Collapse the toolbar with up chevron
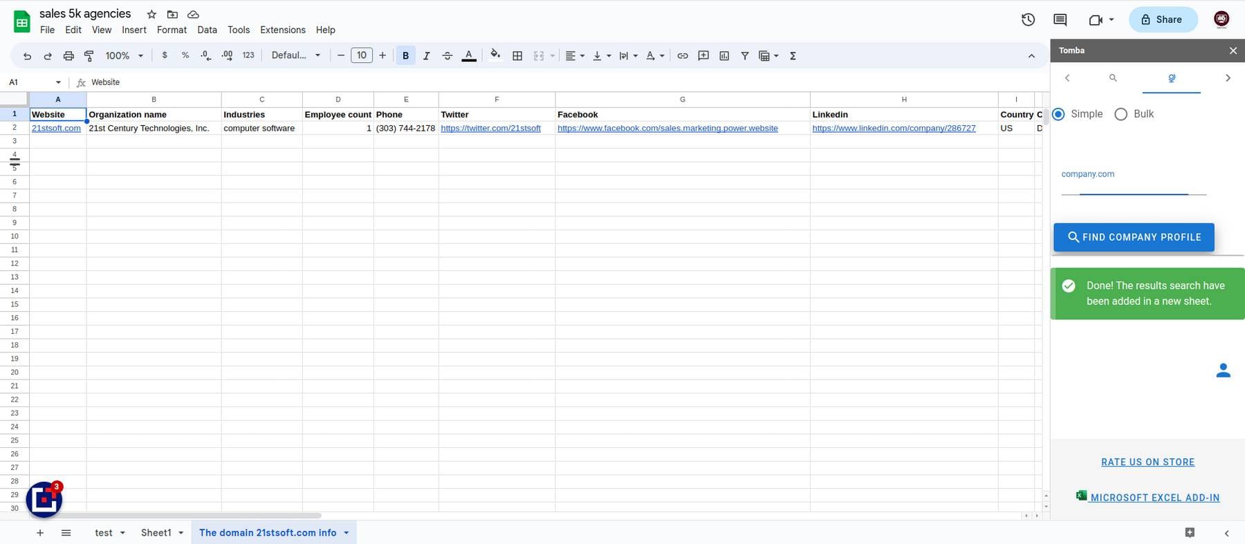The width and height of the screenshot is (1245, 544). pyautogui.click(x=1031, y=56)
